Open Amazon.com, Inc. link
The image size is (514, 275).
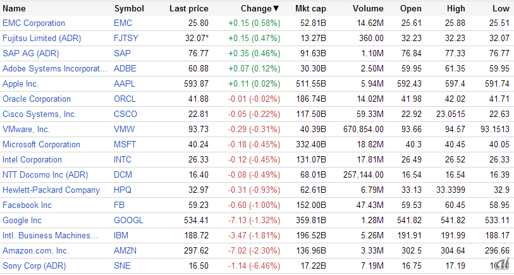point(35,250)
